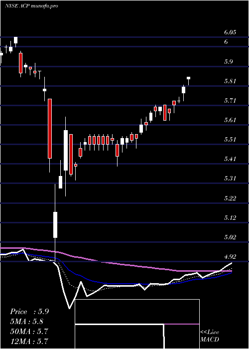Screen dimensions: 249x349
Task: Click the 'Price : 5.9' readout
Action: 29,312
